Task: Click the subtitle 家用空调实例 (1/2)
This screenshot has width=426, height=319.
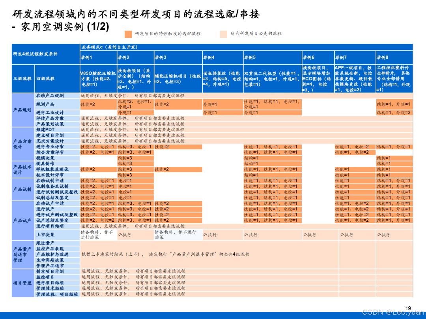Action: 65,27
